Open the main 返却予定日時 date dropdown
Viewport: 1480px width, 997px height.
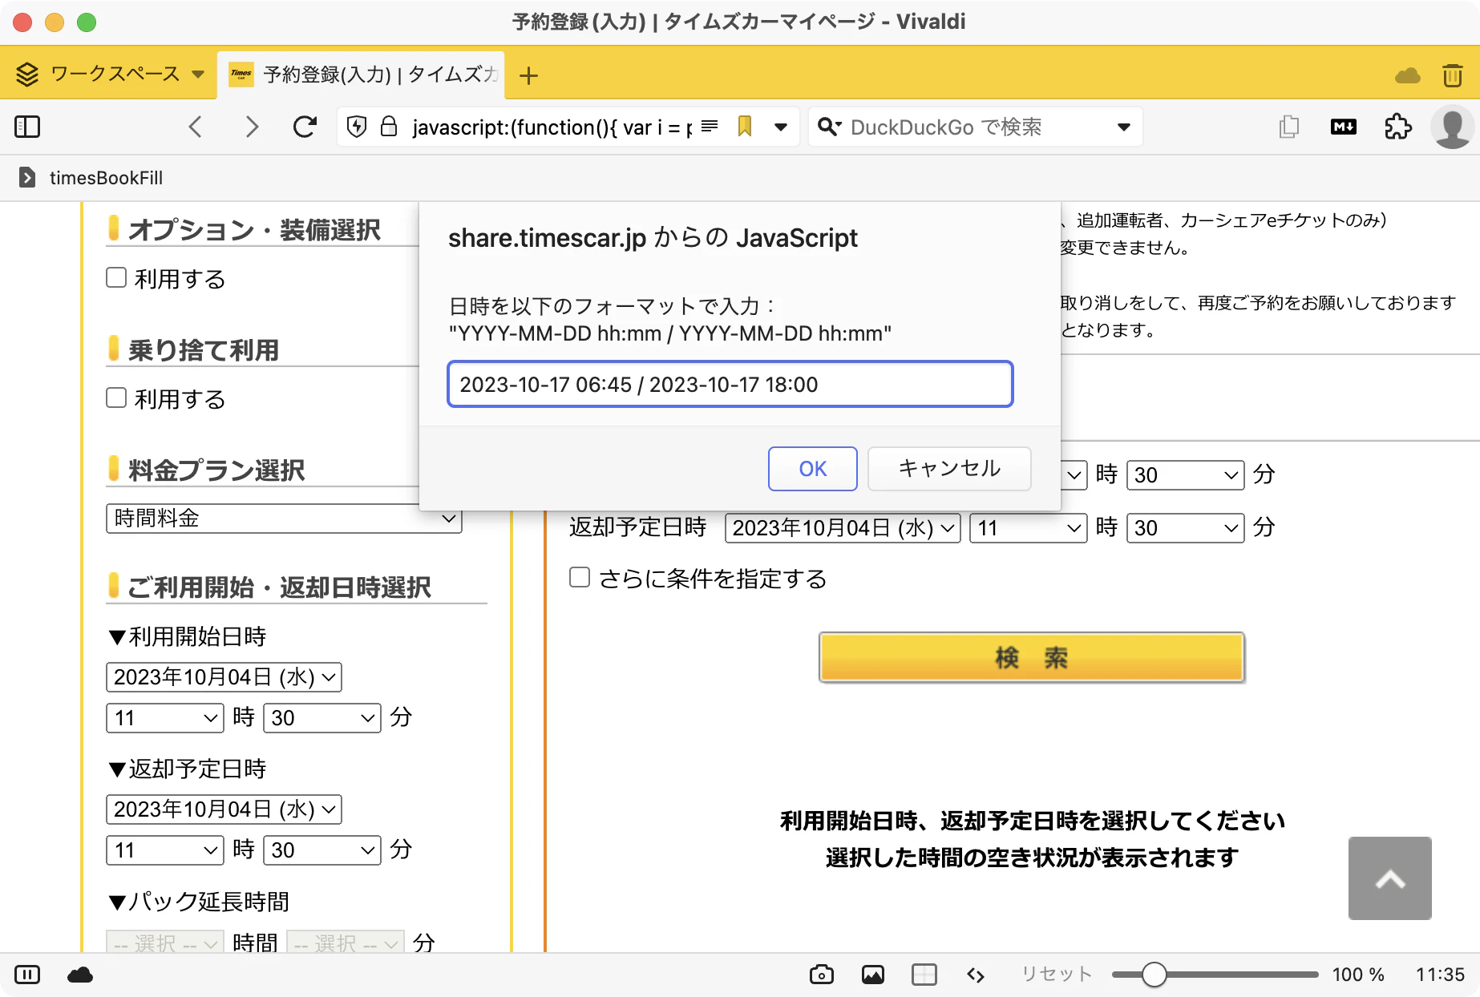[843, 528]
